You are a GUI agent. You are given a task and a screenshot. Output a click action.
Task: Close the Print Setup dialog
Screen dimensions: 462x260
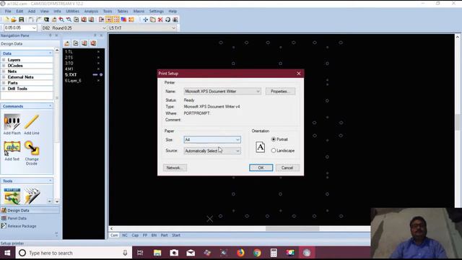pyautogui.click(x=299, y=74)
